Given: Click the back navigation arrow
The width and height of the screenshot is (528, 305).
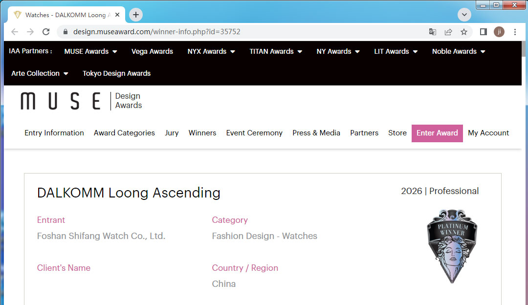Looking at the screenshot, I should tap(15, 32).
